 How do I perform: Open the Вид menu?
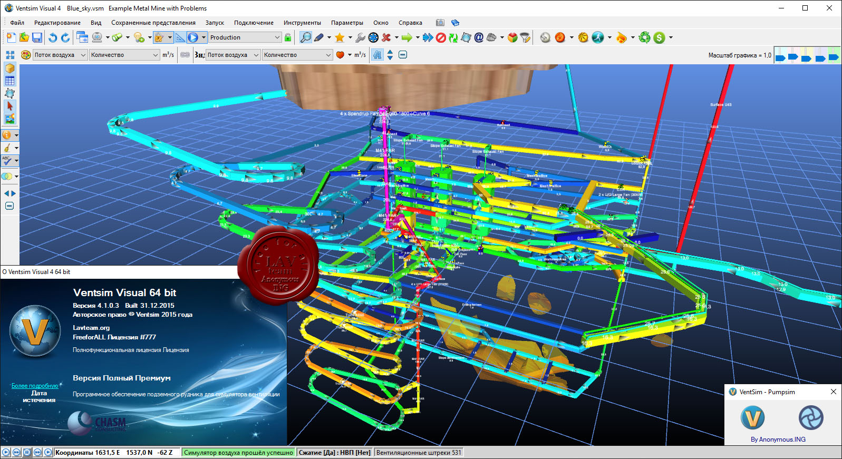[96, 23]
